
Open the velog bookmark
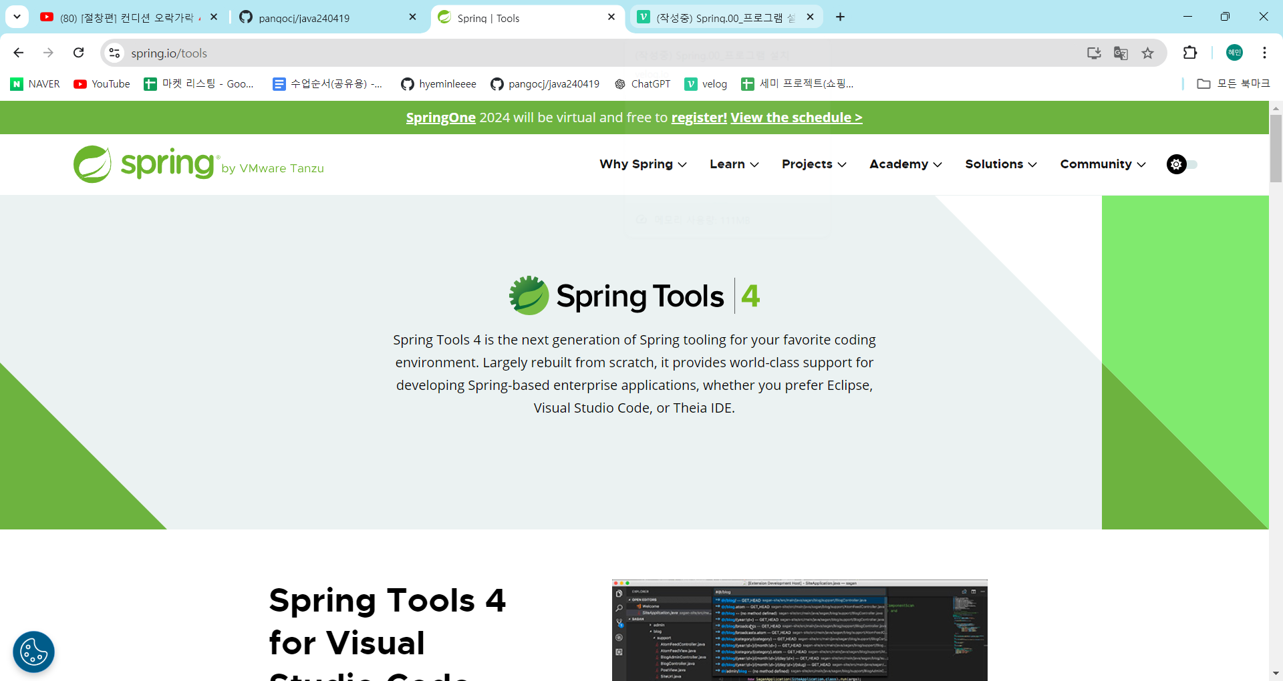(706, 84)
